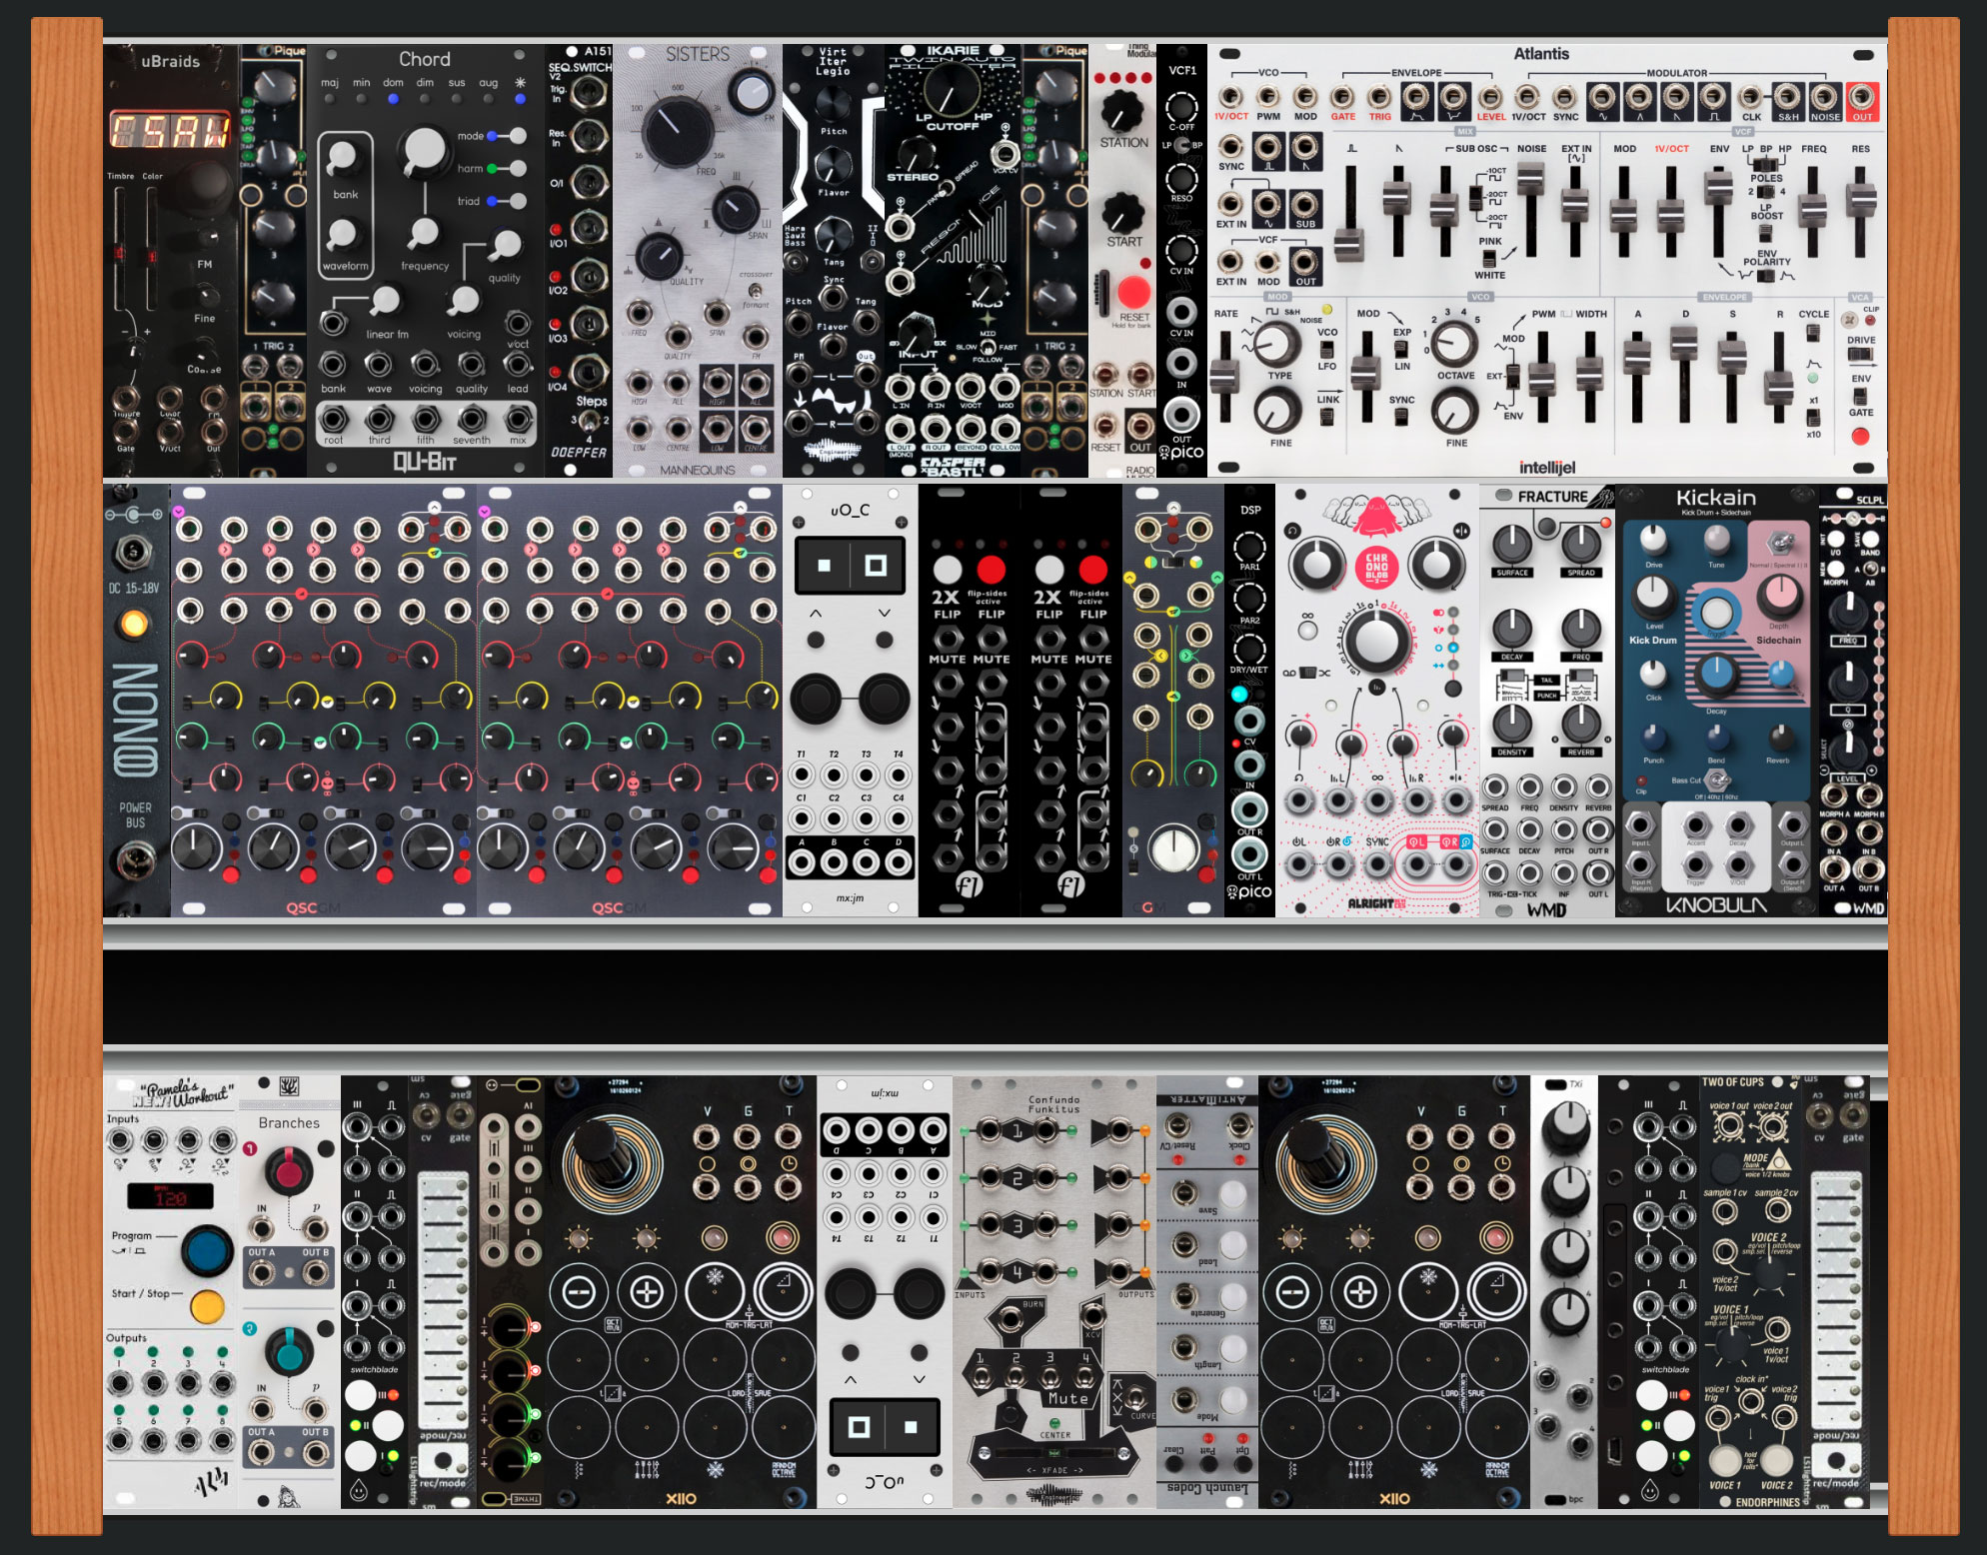Image resolution: width=1987 pixels, height=1555 pixels.
Task: Click the blue Pamela's Program knob
Action: 208,1249
